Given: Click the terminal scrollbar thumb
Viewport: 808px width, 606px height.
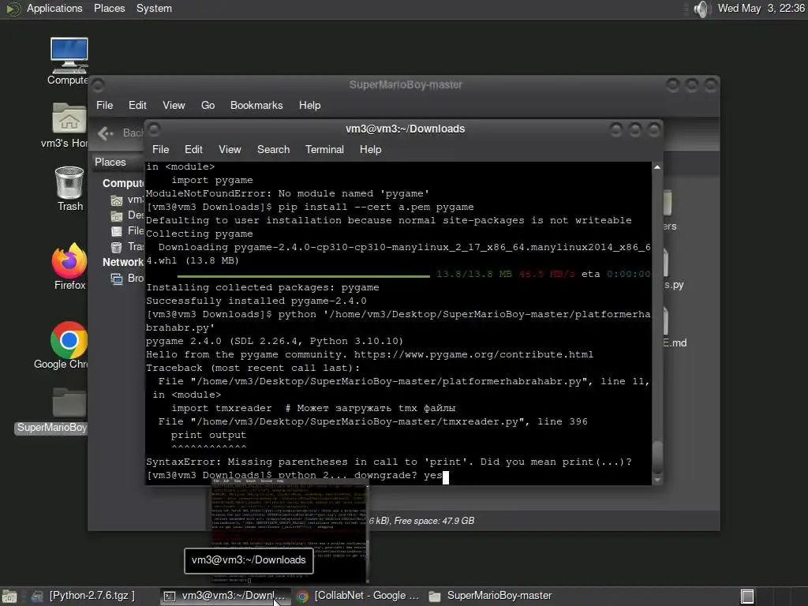Looking at the screenshot, I should point(657,457).
